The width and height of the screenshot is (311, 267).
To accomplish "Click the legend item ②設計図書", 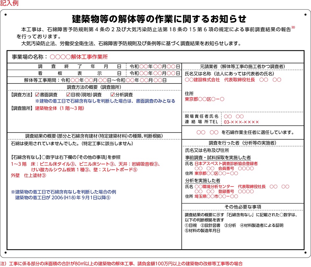I will (210, 225).
